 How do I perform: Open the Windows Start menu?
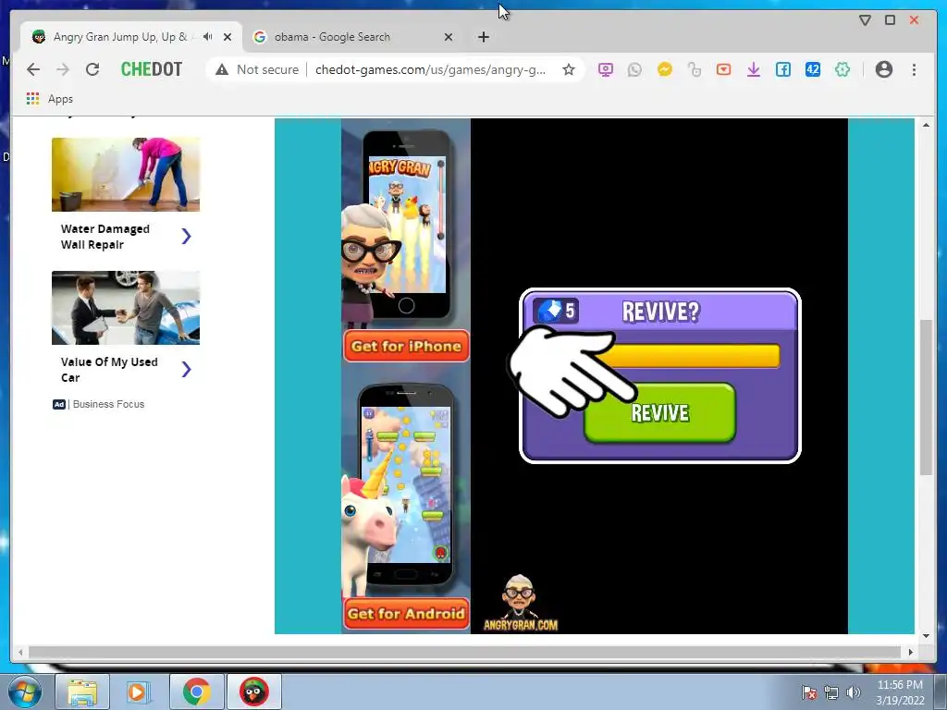pos(25,692)
